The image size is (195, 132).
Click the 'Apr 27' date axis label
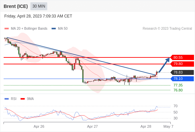(x=92, y=126)
